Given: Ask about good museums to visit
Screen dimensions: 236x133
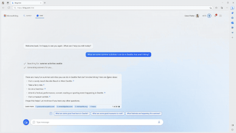Looking at the screenshot, I should tap(108, 113).
